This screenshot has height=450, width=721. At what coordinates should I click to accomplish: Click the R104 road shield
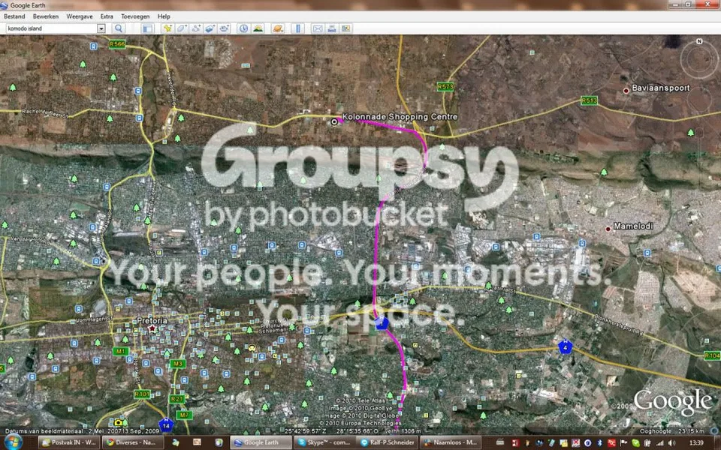click(x=712, y=355)
